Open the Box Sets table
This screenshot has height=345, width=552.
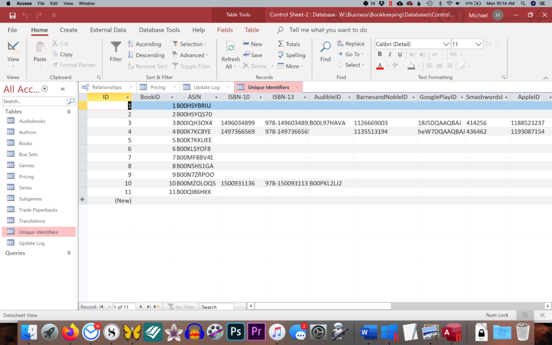(28, 154)
